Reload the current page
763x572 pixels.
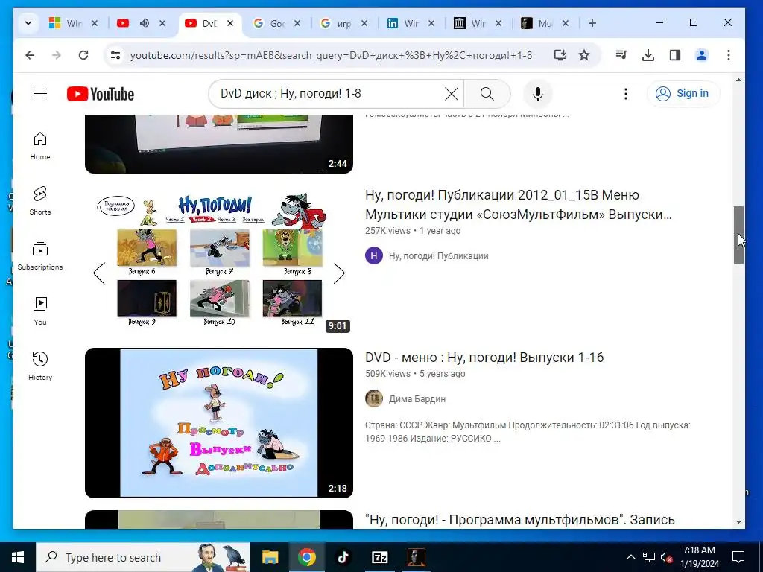tap(83, 55)
